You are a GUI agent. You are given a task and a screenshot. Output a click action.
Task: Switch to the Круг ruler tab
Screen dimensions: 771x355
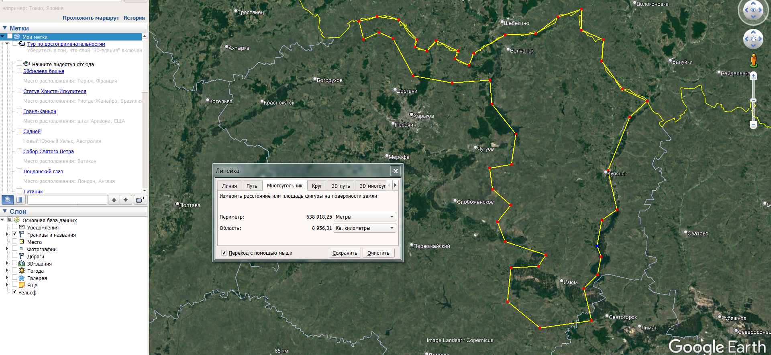pos(317,186)
